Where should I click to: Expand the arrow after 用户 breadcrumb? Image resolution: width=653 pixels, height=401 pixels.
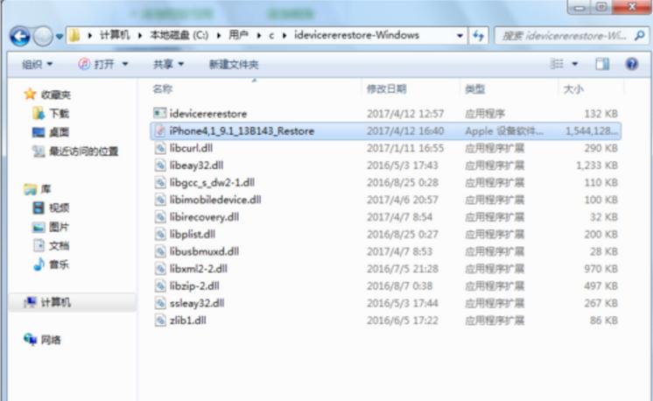258,36
